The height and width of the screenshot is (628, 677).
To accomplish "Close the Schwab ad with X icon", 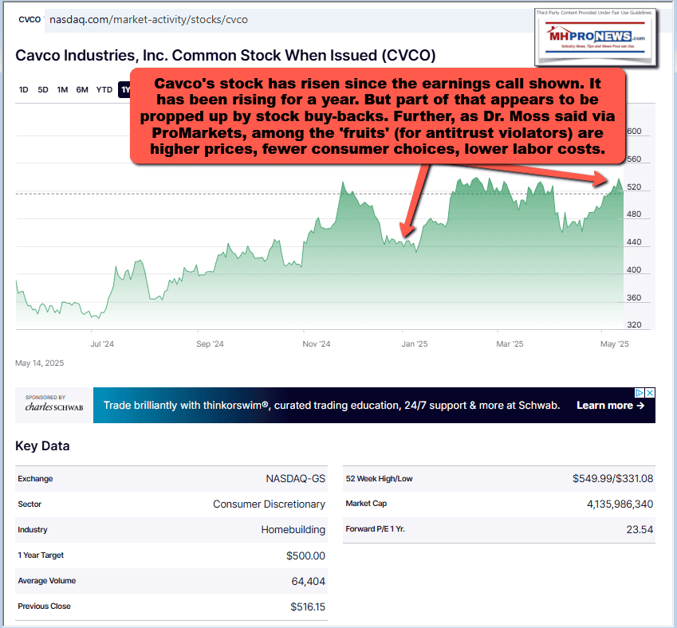I will tap(650, 393).
